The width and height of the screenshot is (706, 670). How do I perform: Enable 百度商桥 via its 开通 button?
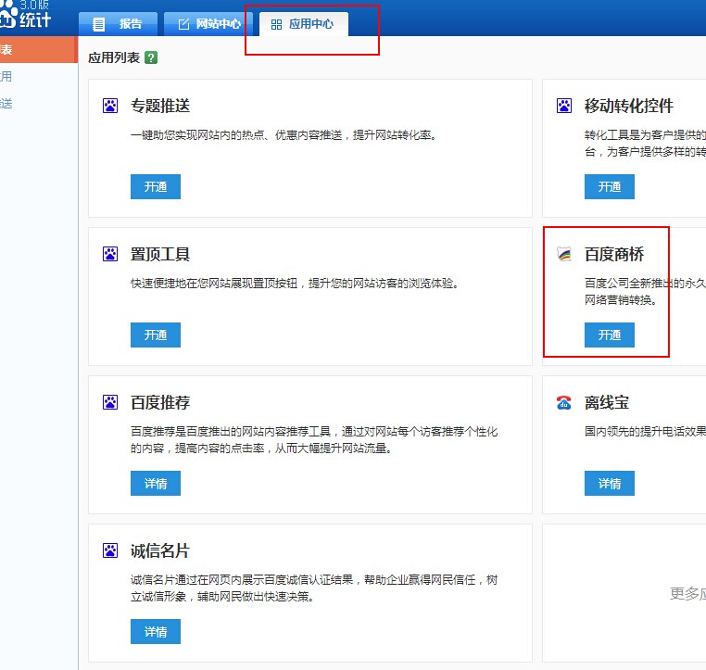tap(609, 335)
